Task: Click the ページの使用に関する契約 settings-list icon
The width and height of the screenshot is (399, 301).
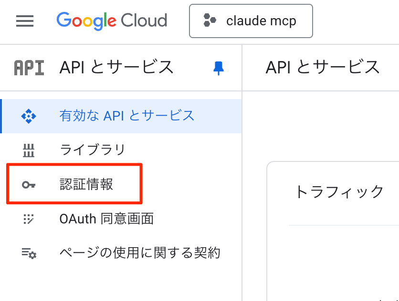Action: (29, 253)
